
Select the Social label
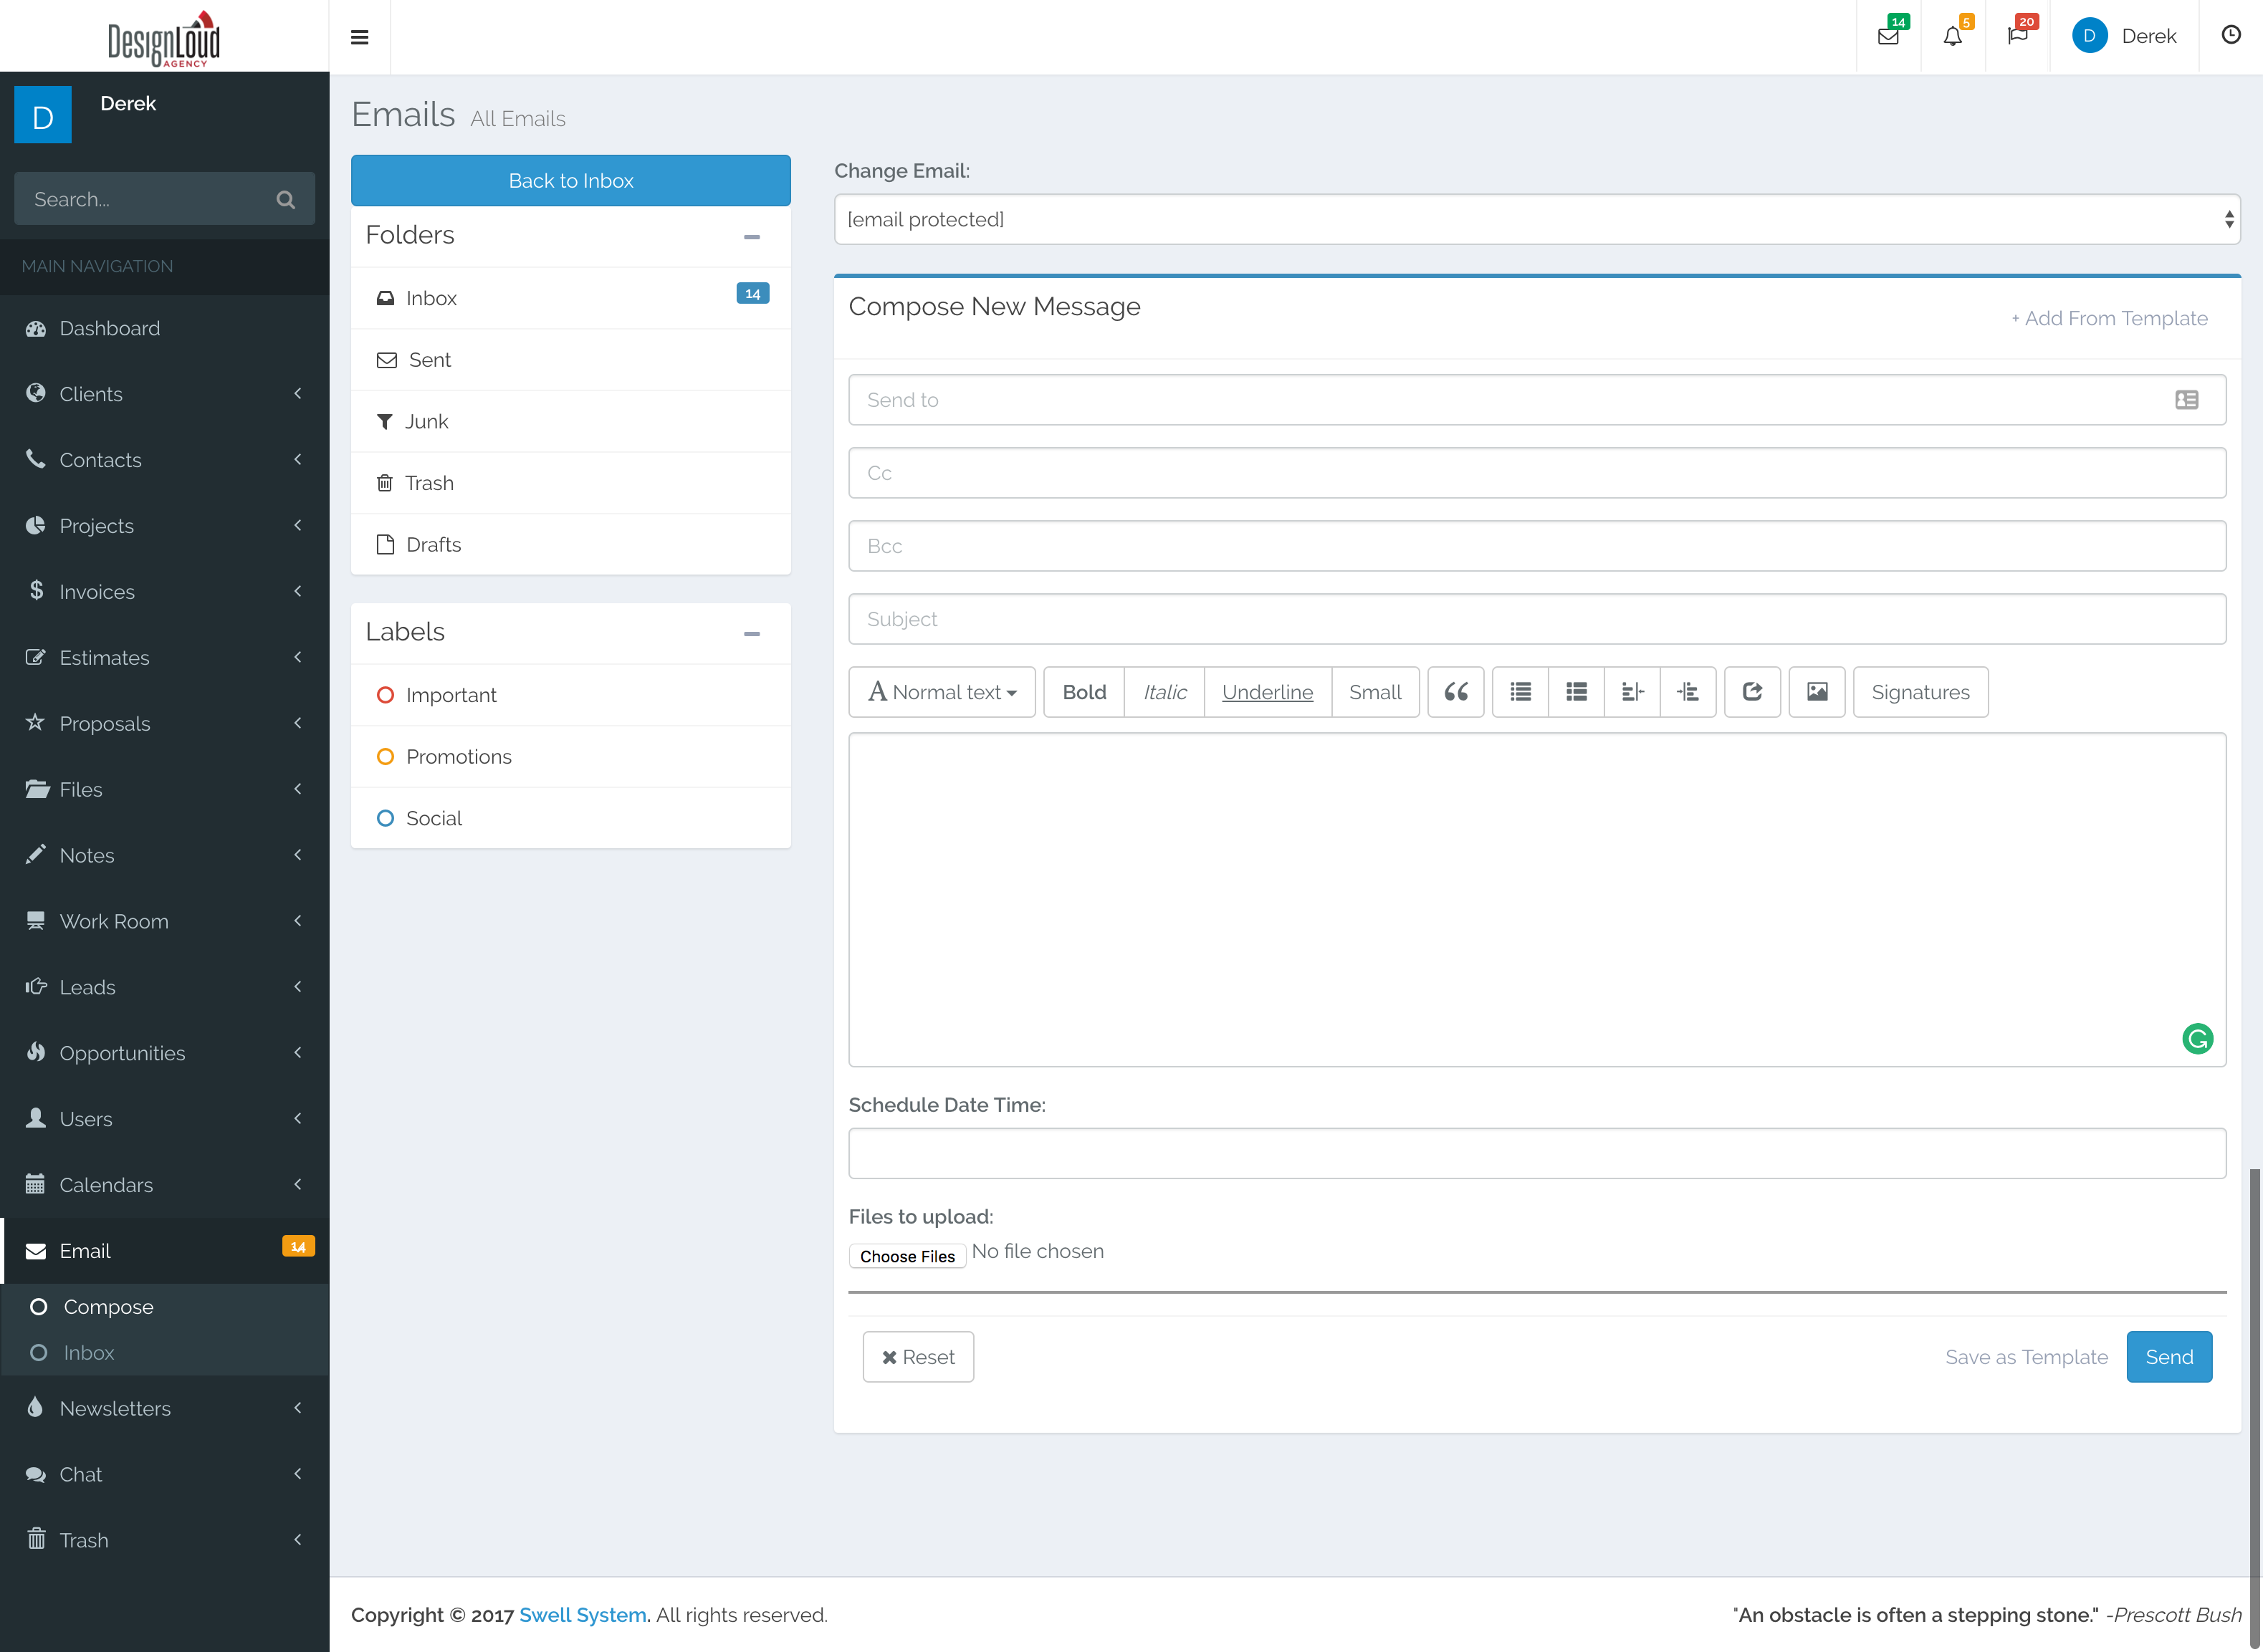click(x=433, y=818)
